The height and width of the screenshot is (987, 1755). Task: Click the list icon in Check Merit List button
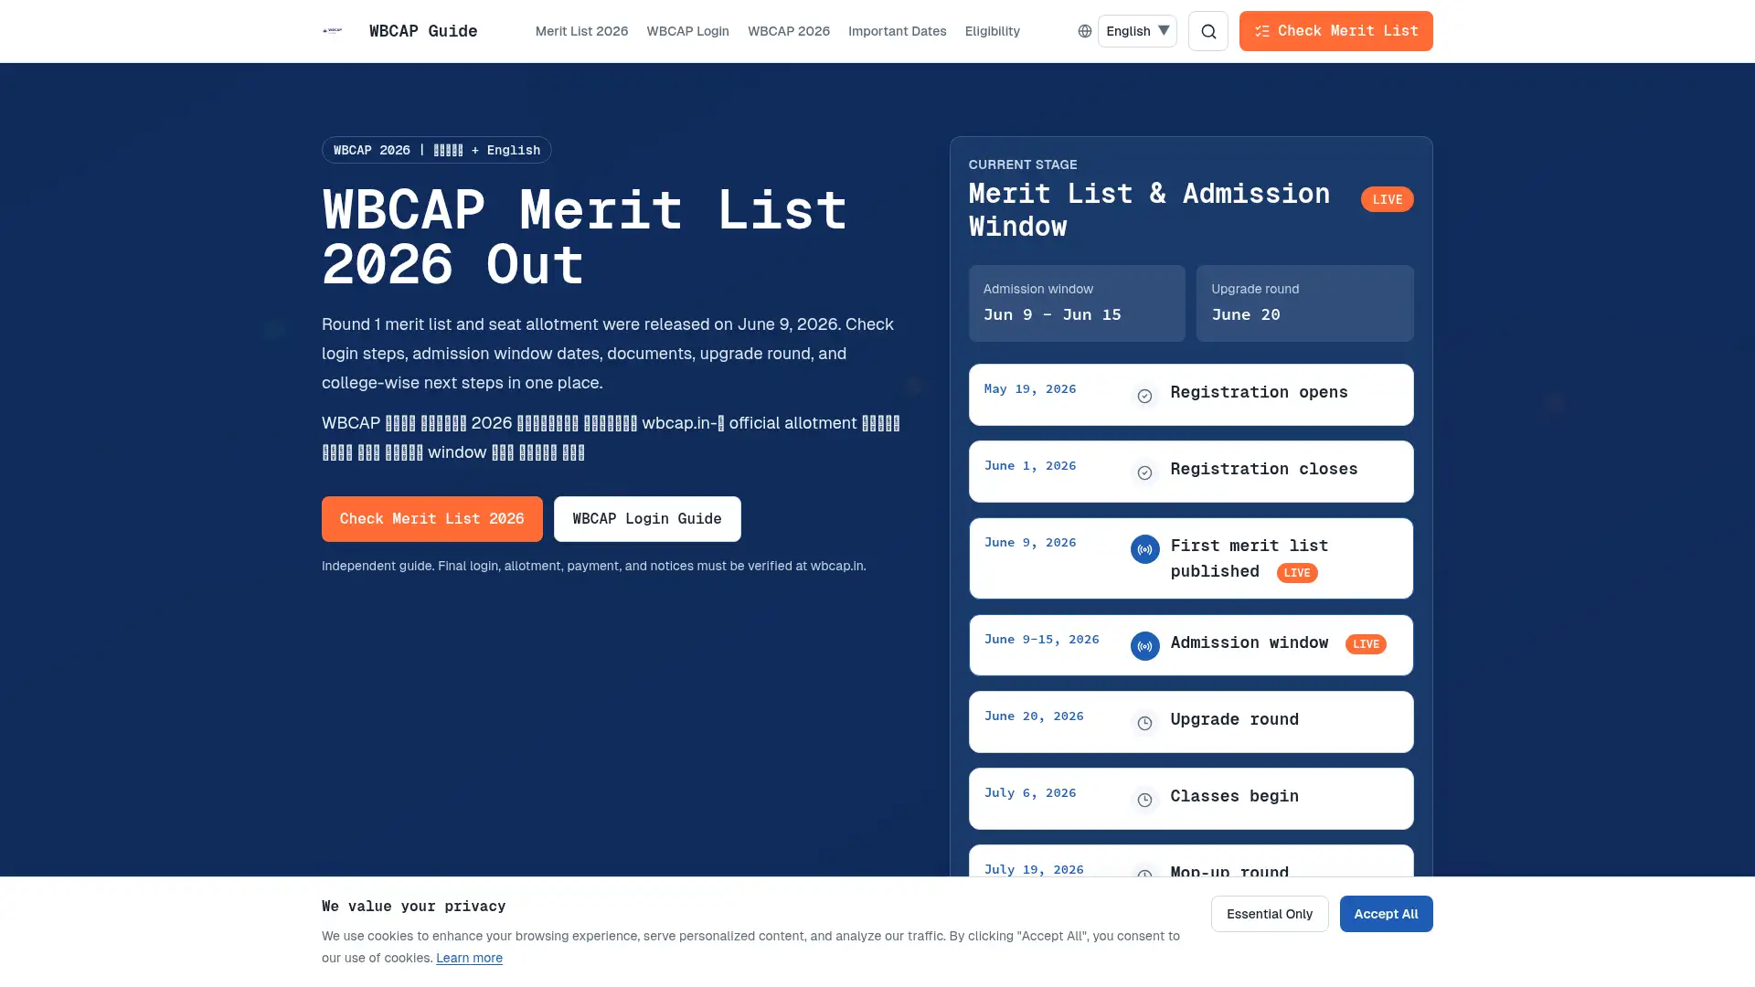[x=1262, y=31]
